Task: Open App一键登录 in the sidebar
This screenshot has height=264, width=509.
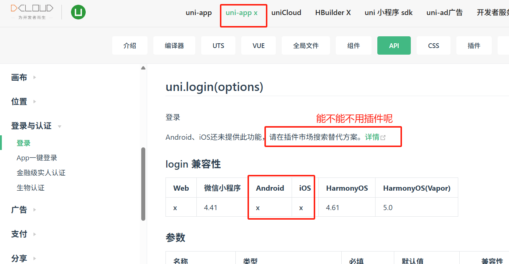Action: coord(37,158)
